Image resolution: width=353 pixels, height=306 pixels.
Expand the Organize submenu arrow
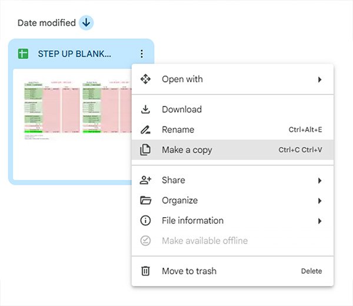(x=319, y=201)
